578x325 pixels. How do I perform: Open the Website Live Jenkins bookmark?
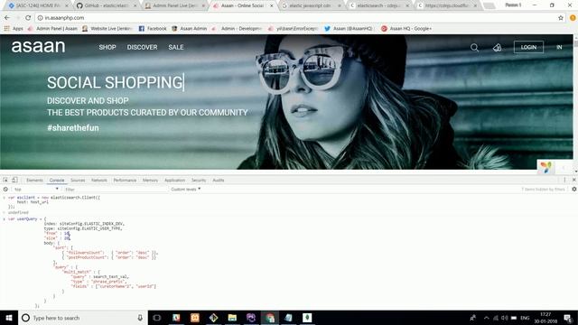click(x=107, y=28)
